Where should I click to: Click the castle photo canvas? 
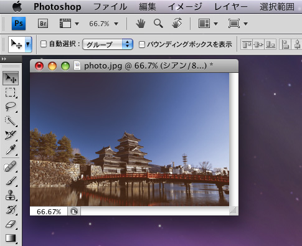click(130, 140)
